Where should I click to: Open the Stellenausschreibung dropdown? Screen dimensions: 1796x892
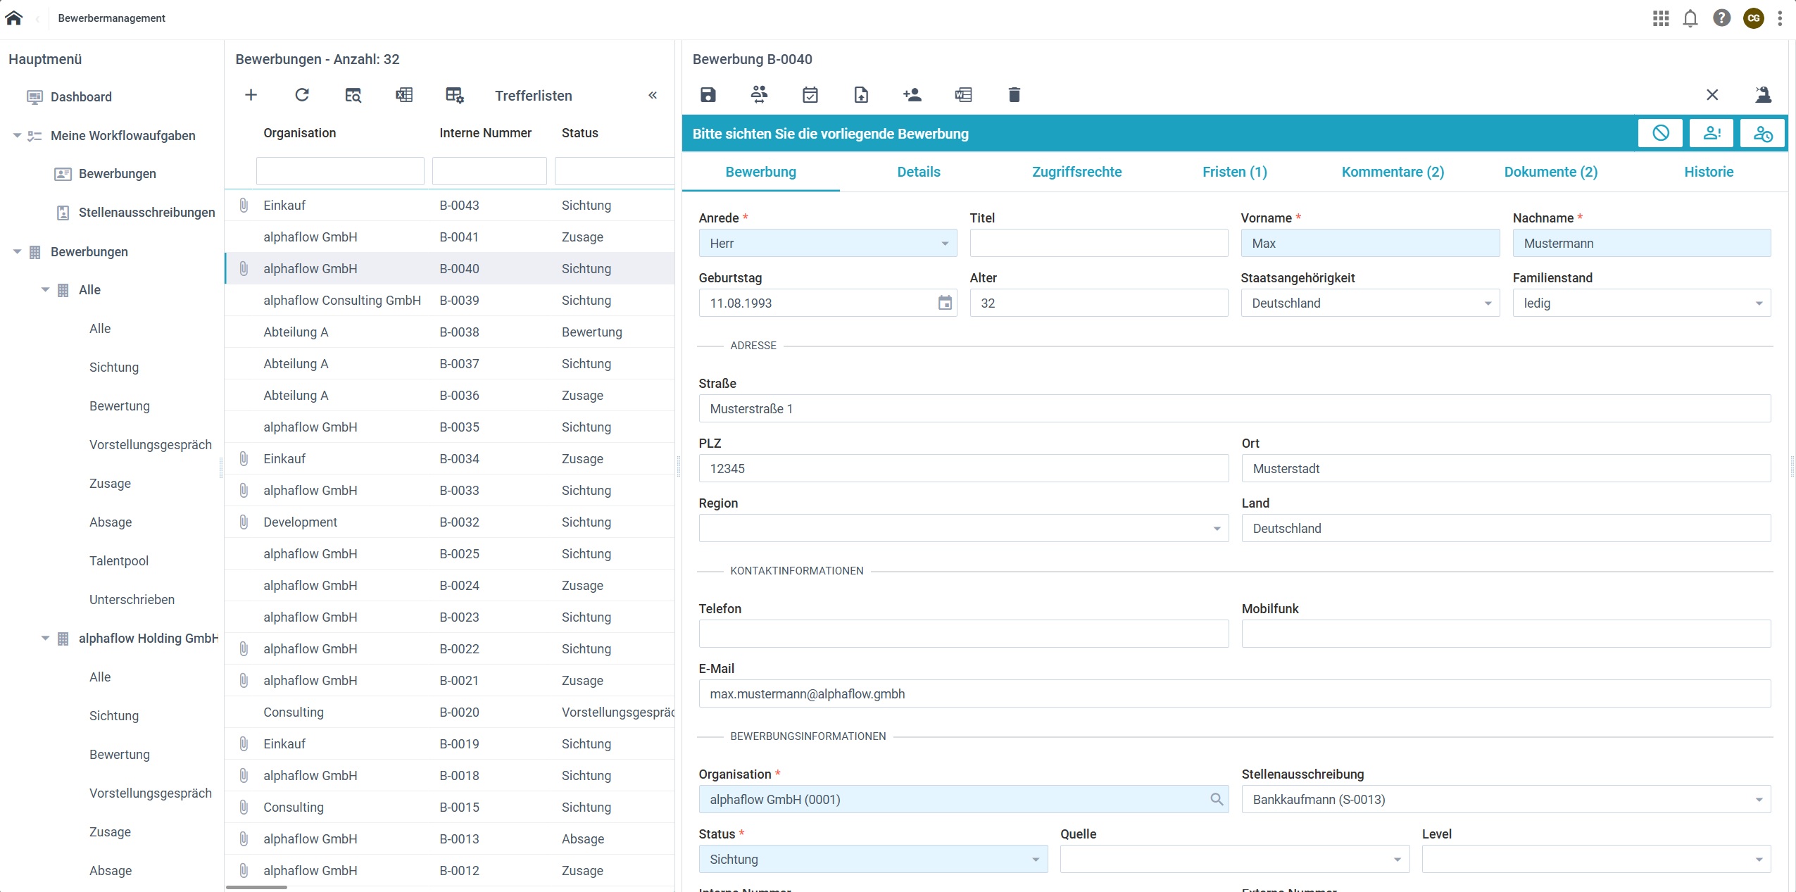coord(1758,800)
